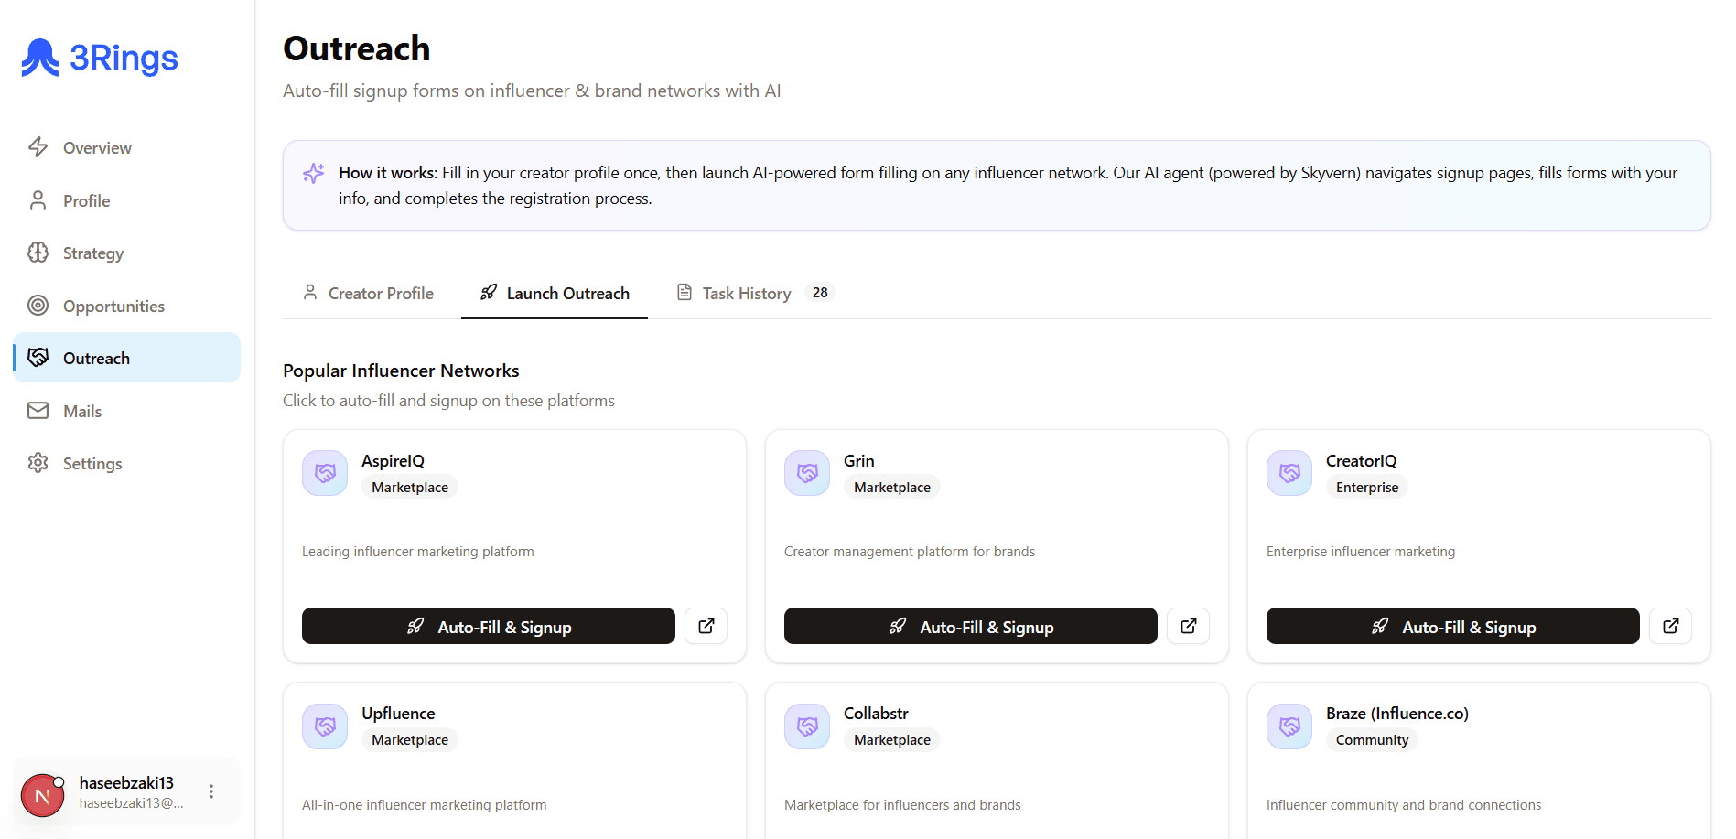Screen dimensions: 1736x839
Task: Select the Launch Outreach tab
Action: [555, 293]
